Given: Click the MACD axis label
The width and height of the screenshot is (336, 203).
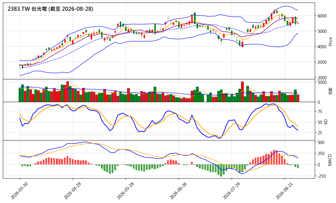Looking at the screenshot, I should 330,160.
